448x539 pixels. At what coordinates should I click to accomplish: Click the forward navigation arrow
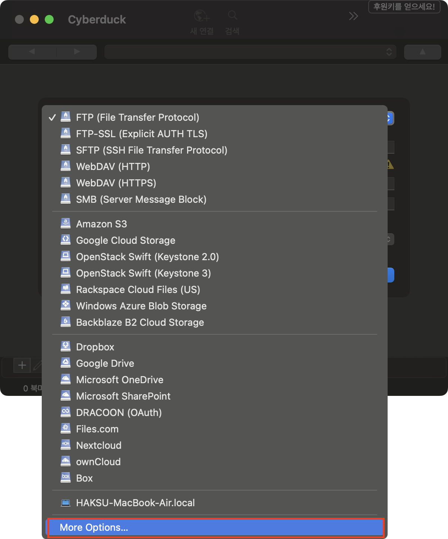click(x=77, y=52)
